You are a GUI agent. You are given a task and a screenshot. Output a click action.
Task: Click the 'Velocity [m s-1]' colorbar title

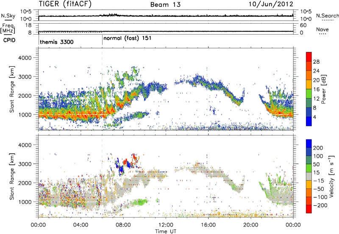click(x=332, y=176)
